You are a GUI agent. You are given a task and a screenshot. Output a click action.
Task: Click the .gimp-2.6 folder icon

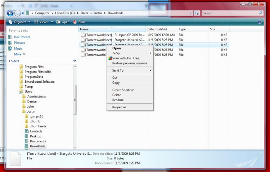26,116
